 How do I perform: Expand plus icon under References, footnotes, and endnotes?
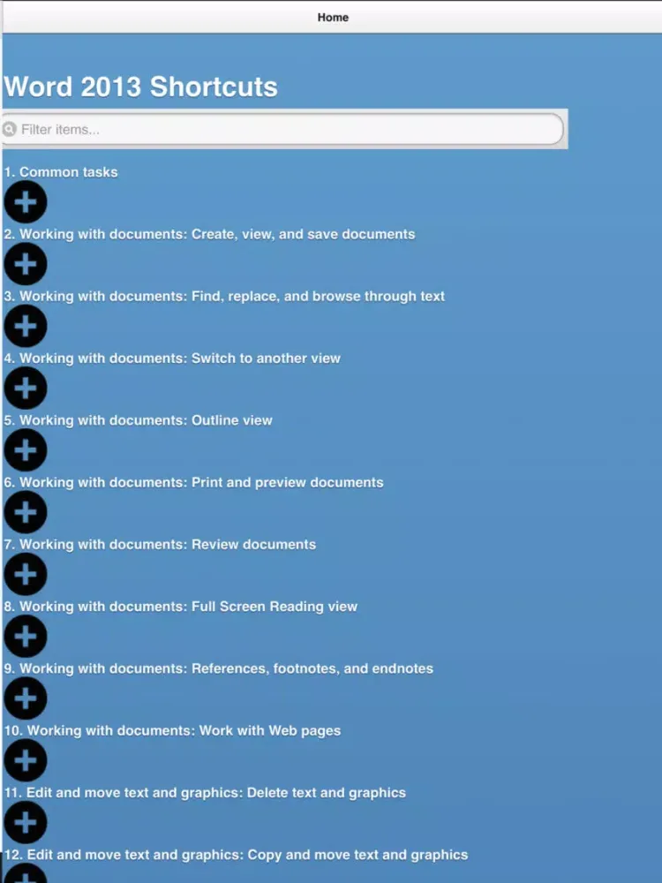point(26,698)
